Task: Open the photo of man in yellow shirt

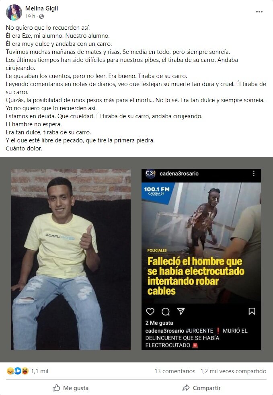Action: [71, 259]
